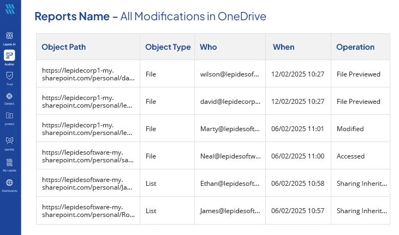Click File Previewed in david's row
Image resolution: width=399 pixels, height=235 pixels.
[358, 102]
